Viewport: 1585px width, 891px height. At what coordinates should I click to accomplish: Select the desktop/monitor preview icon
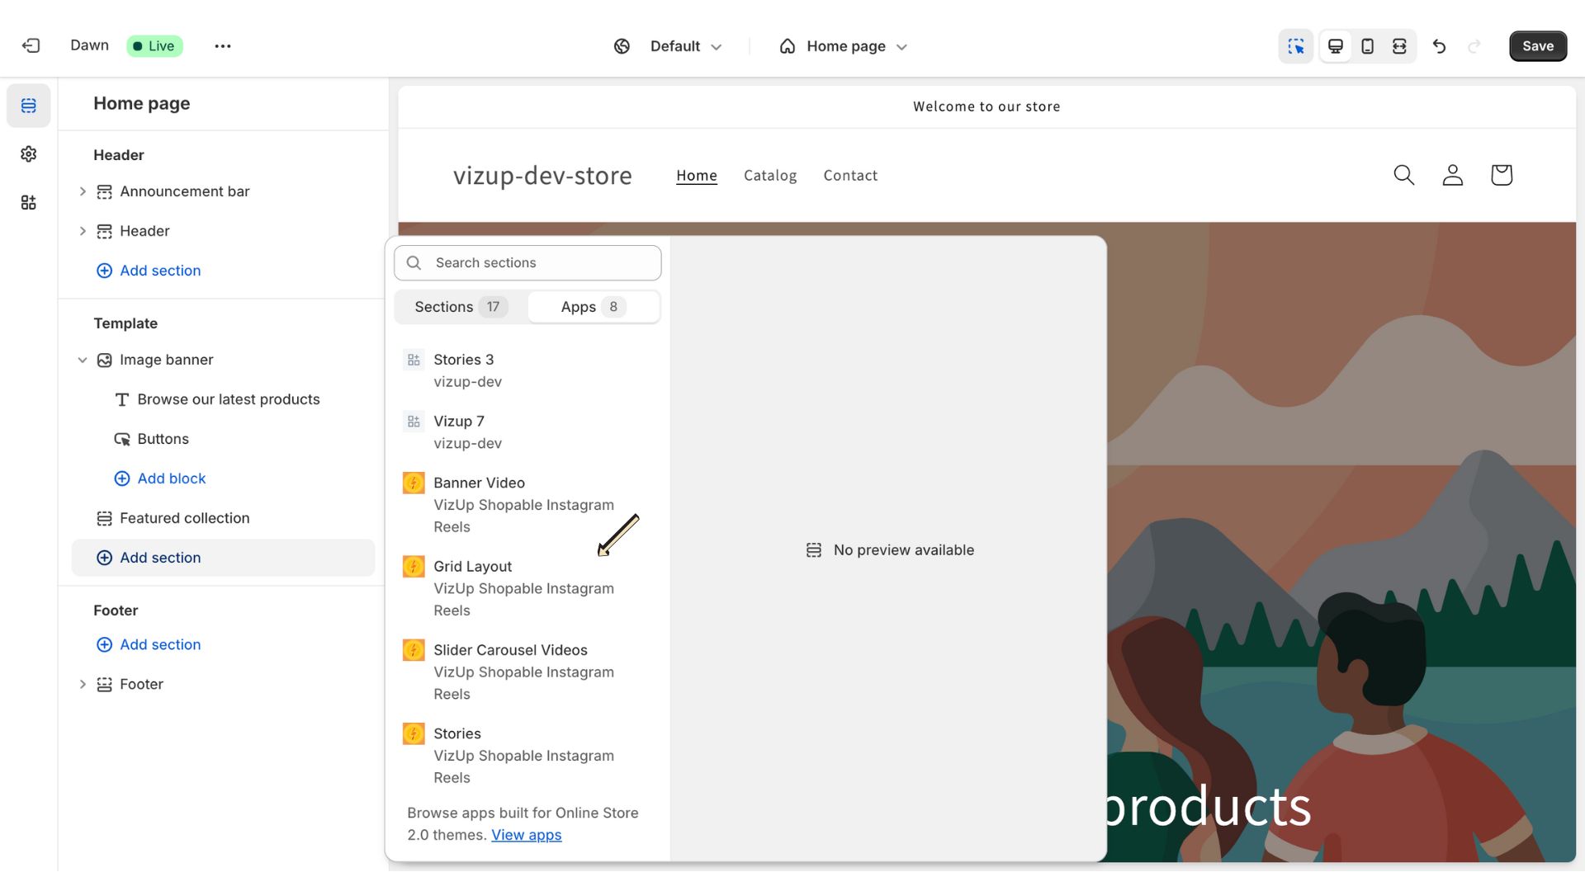[x=1335, y=45]
